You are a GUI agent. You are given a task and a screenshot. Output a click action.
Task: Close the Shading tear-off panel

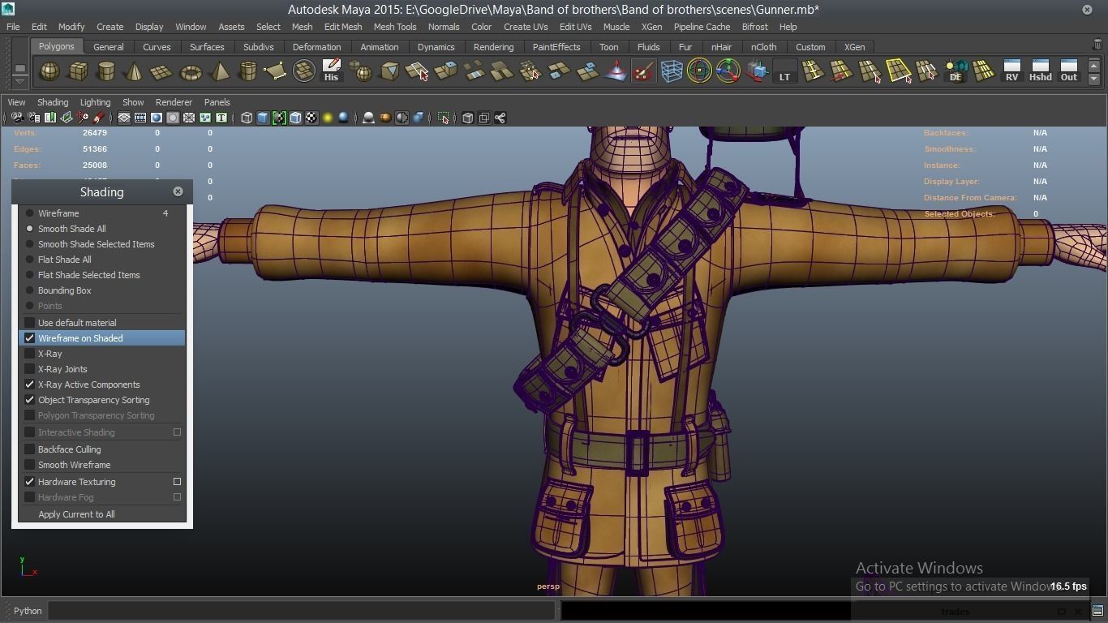click(178, 191)
